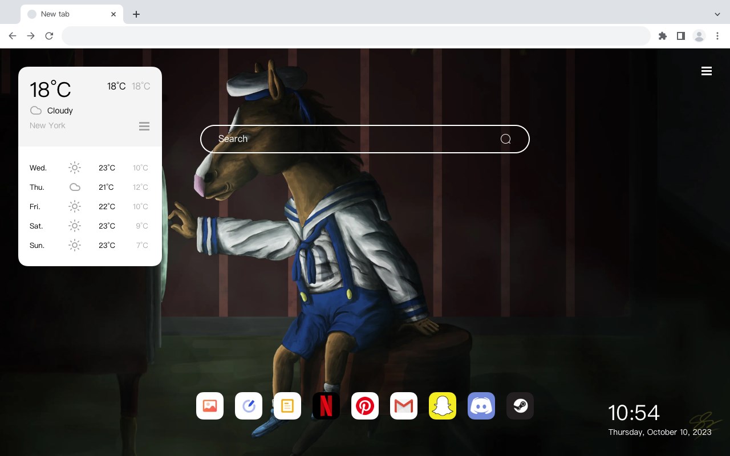Open the photo gallery shortcut icon

coord(210,406)
